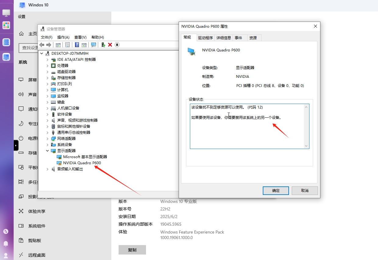Collapse the 显示适配器 category
Image resolution: width=378 pixels, height=260 pixels.
click(47, 151)
